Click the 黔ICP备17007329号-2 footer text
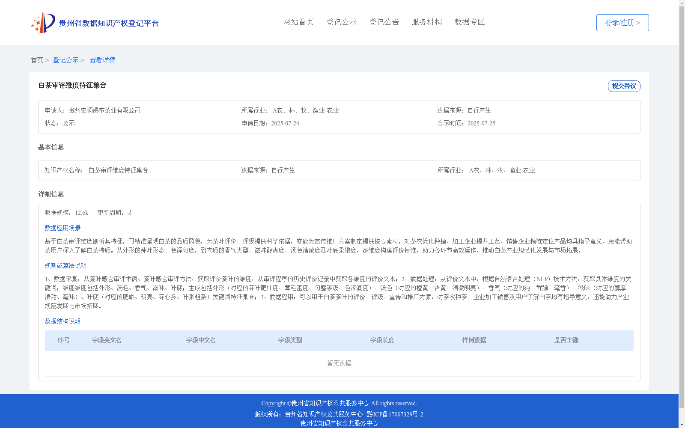Screen dimensions: 685x428 [x=395, y=414]
